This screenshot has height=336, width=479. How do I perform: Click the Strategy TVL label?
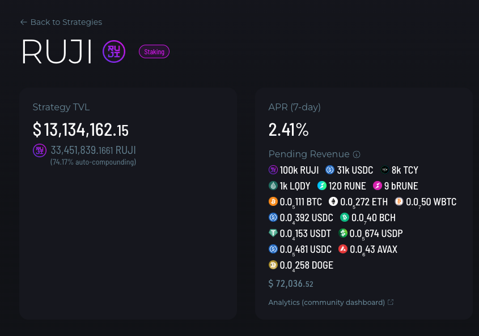[x=61, y=107]
